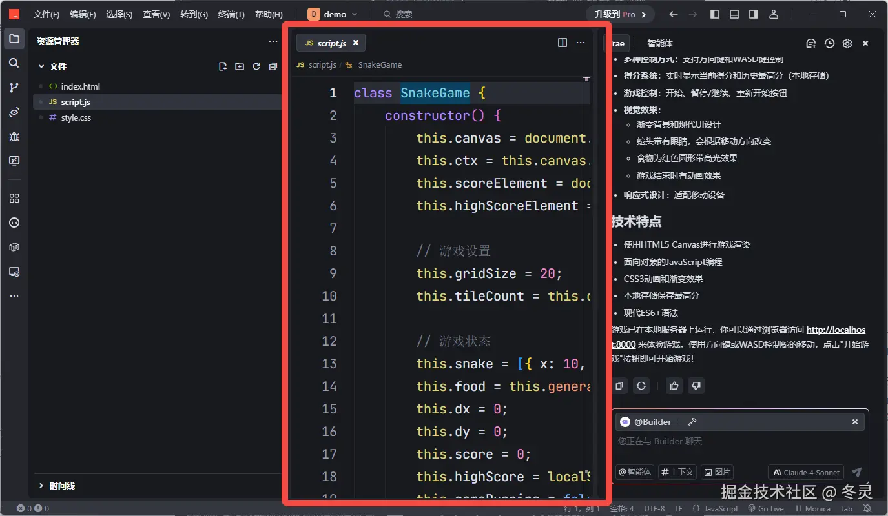Change the UTF-8 encoding in the status bar

tap(654, 509)
